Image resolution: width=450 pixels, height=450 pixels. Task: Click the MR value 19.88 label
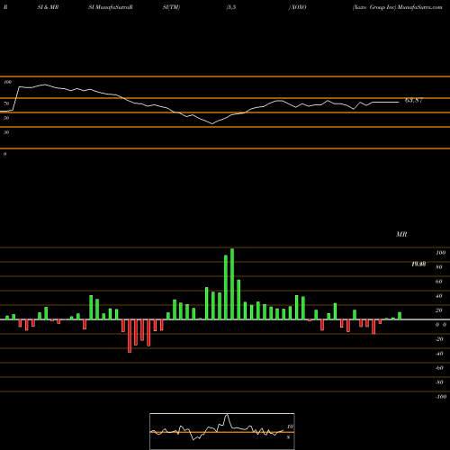[x=418, y=264]
